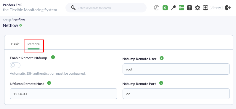Click info icon for Nfdump Remote Port
This screenshot has width=236, height=109.
click(161, 83)
